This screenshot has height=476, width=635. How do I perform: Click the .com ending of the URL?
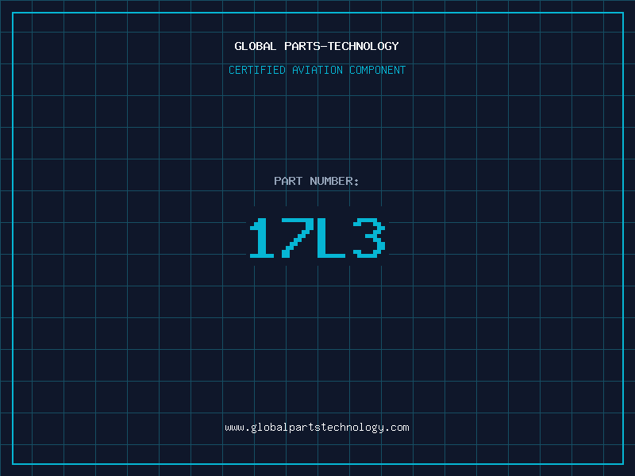pos(397,428)
